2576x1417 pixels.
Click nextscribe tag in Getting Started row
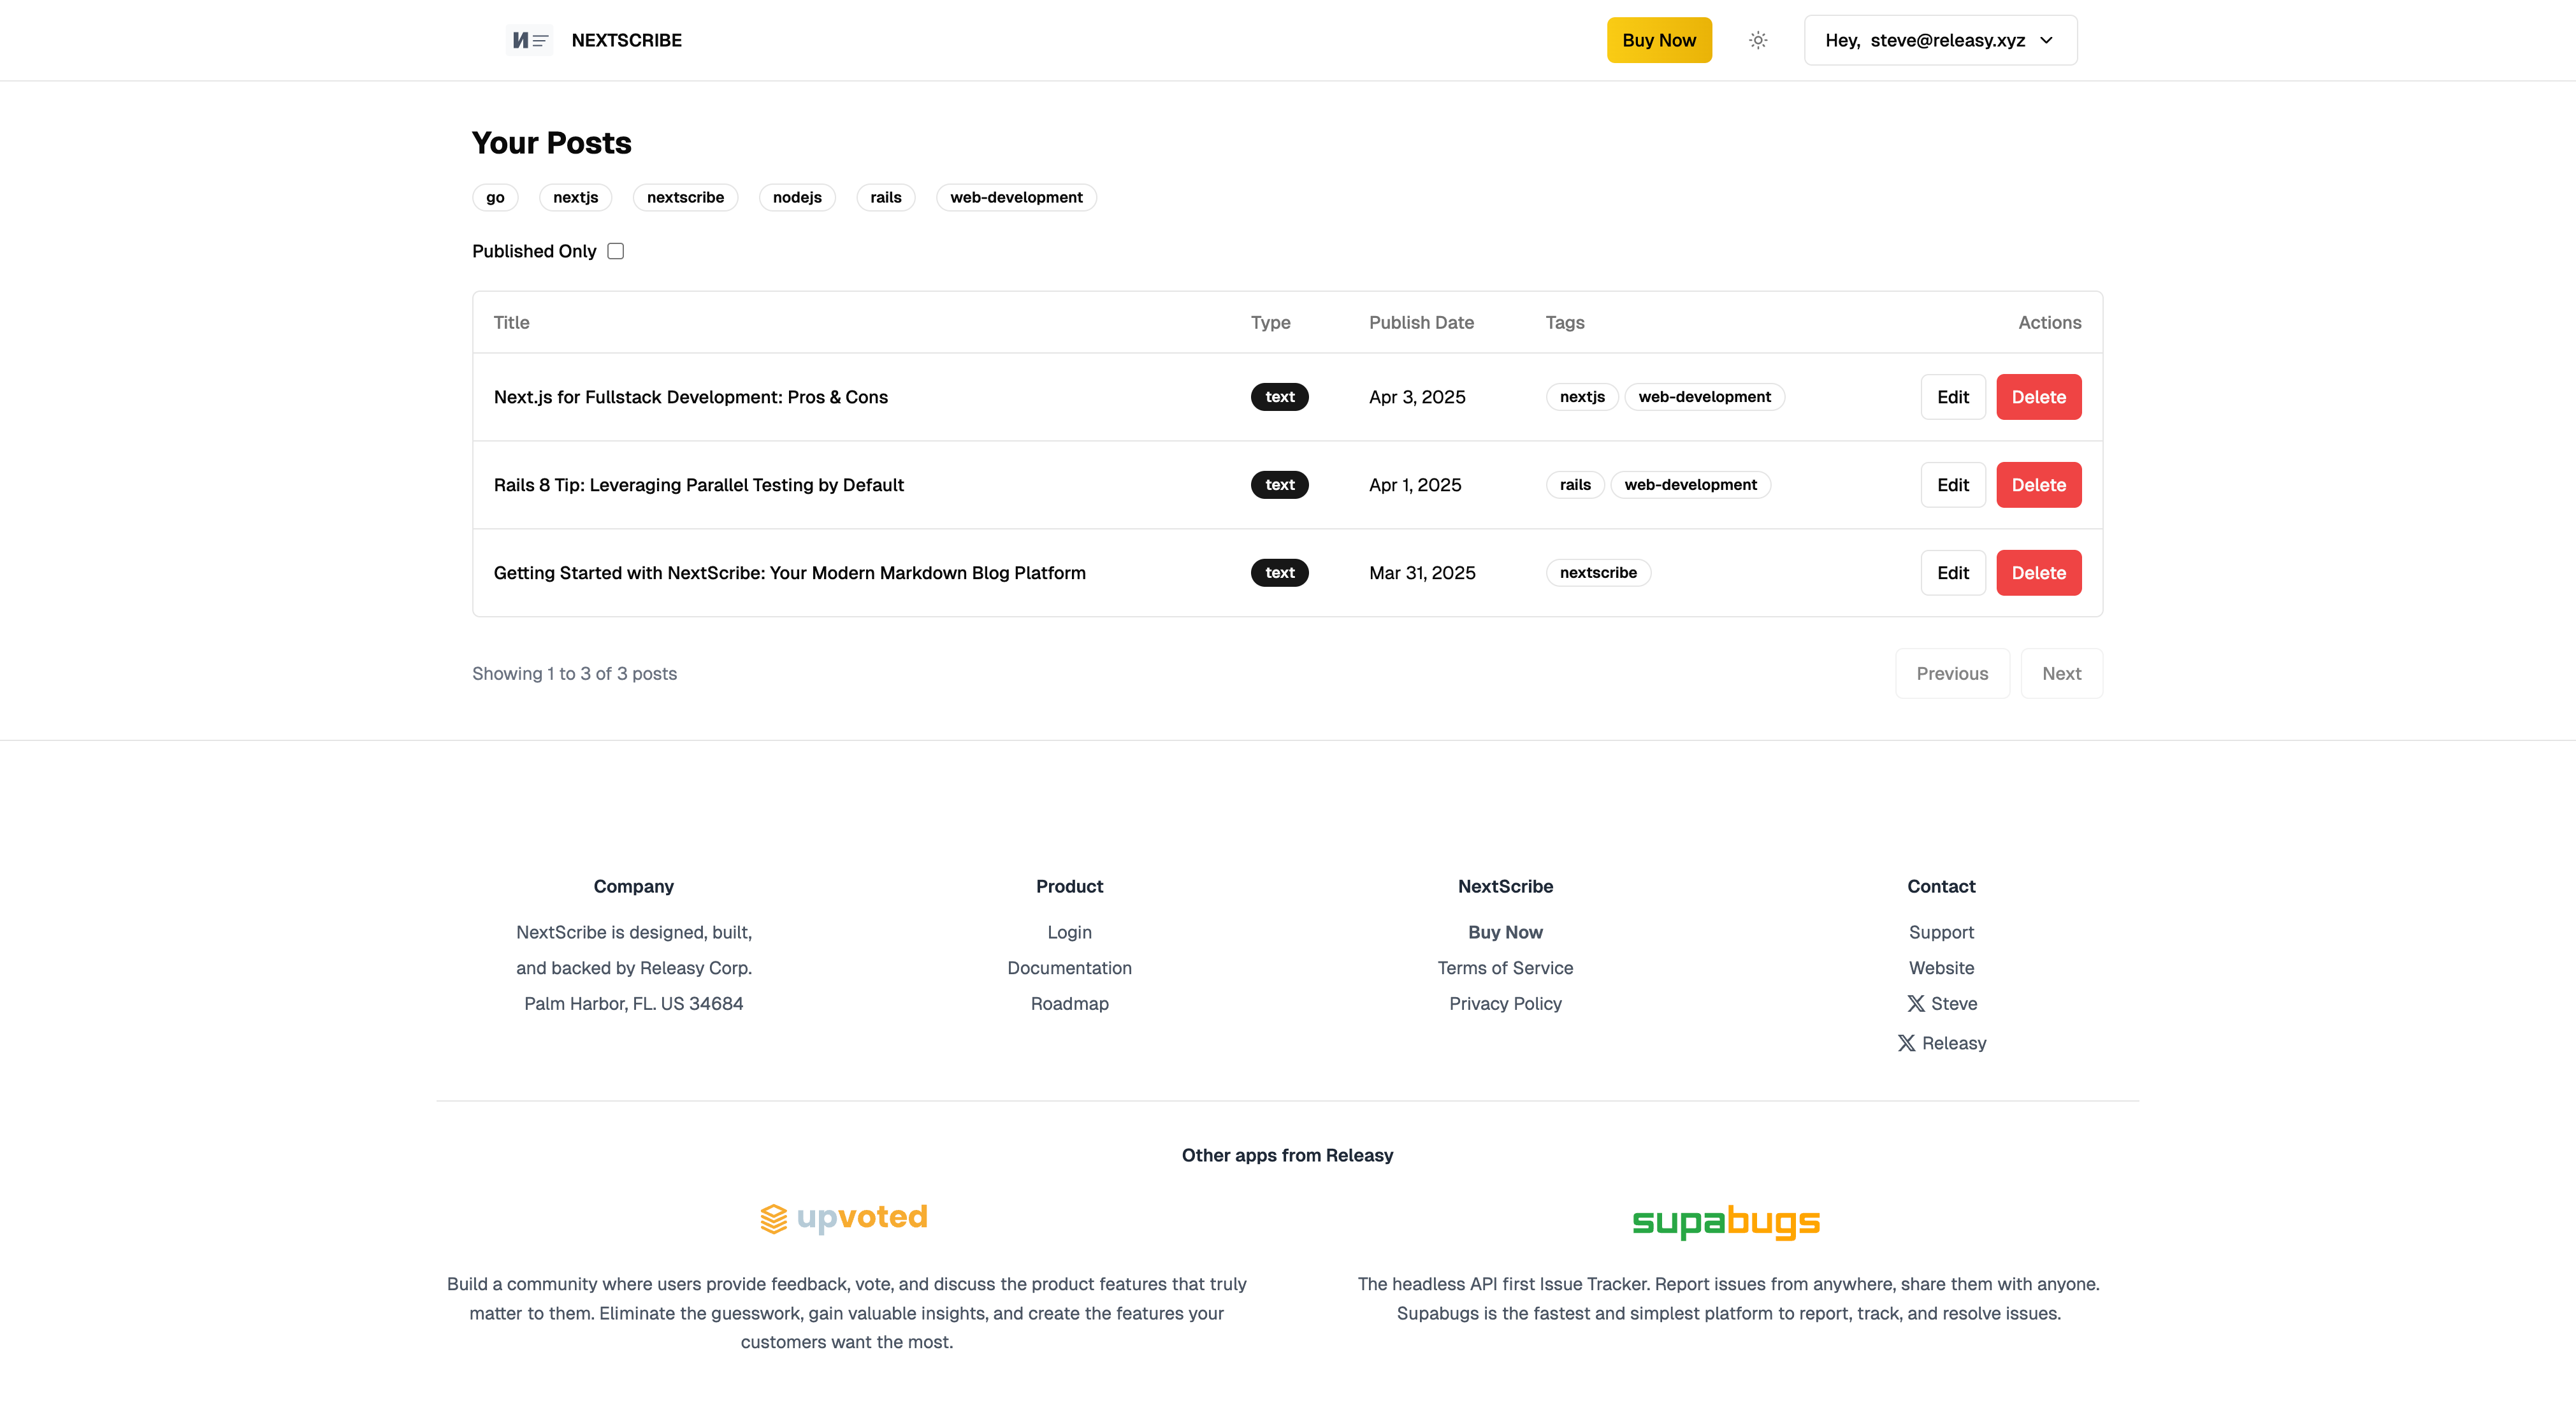click(x=1598, y=573)
